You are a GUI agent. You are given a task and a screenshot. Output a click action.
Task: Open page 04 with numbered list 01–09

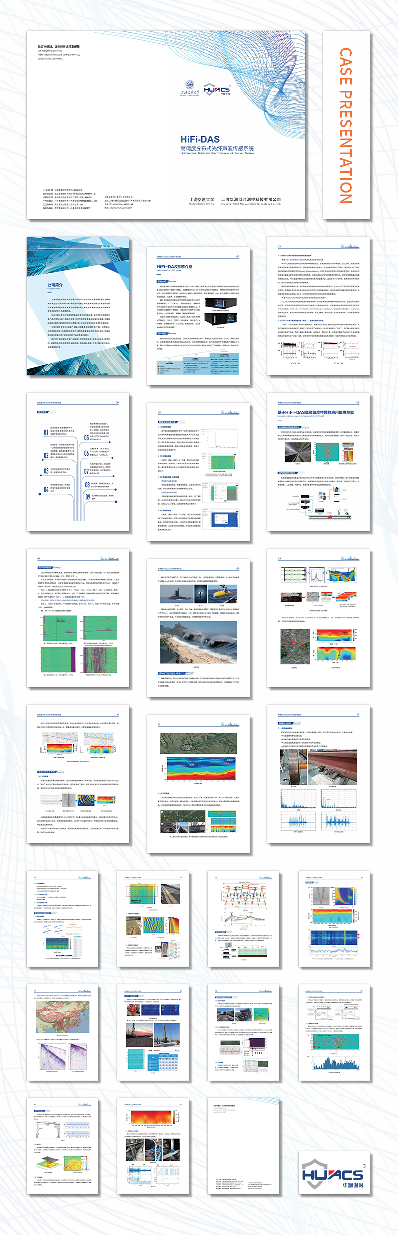pos(79,462)
